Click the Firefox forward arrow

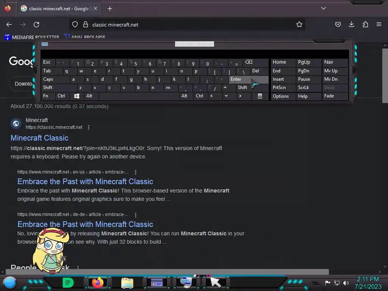pyautogui.click(x=23, y=25)
